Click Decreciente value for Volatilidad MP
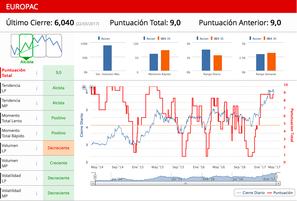The height and width of the screenshot is (201, 297). pyautogui.click(x=59, y=193)
